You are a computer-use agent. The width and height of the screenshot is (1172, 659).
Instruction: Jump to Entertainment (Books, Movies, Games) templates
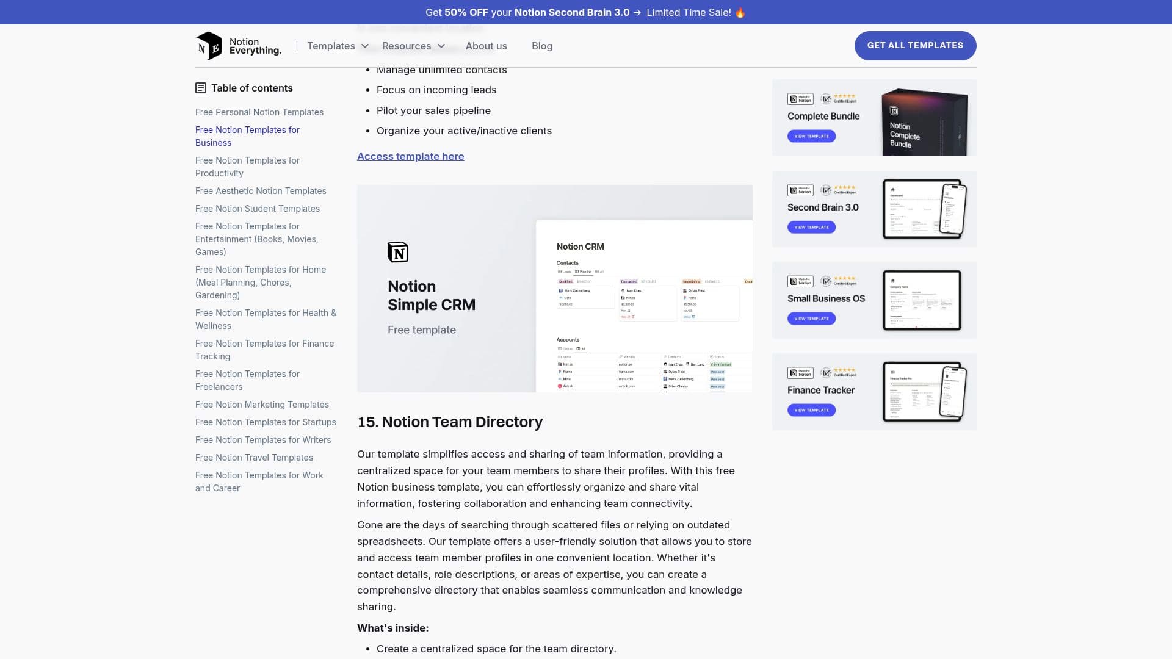256,239
